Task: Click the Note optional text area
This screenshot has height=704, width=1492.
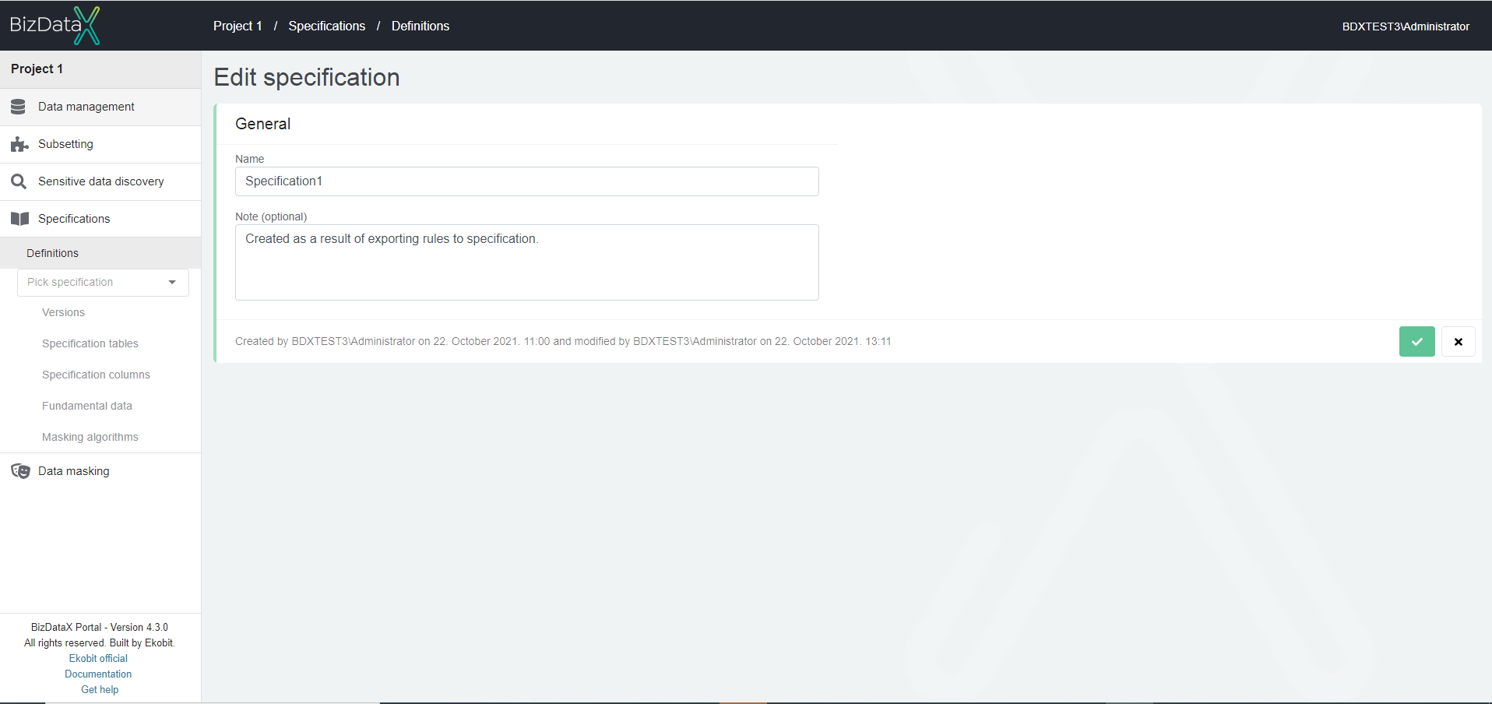Action: tap(526, 262)
